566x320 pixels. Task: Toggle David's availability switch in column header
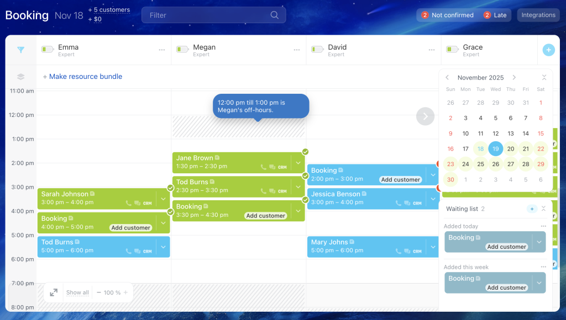click(317, 50)
